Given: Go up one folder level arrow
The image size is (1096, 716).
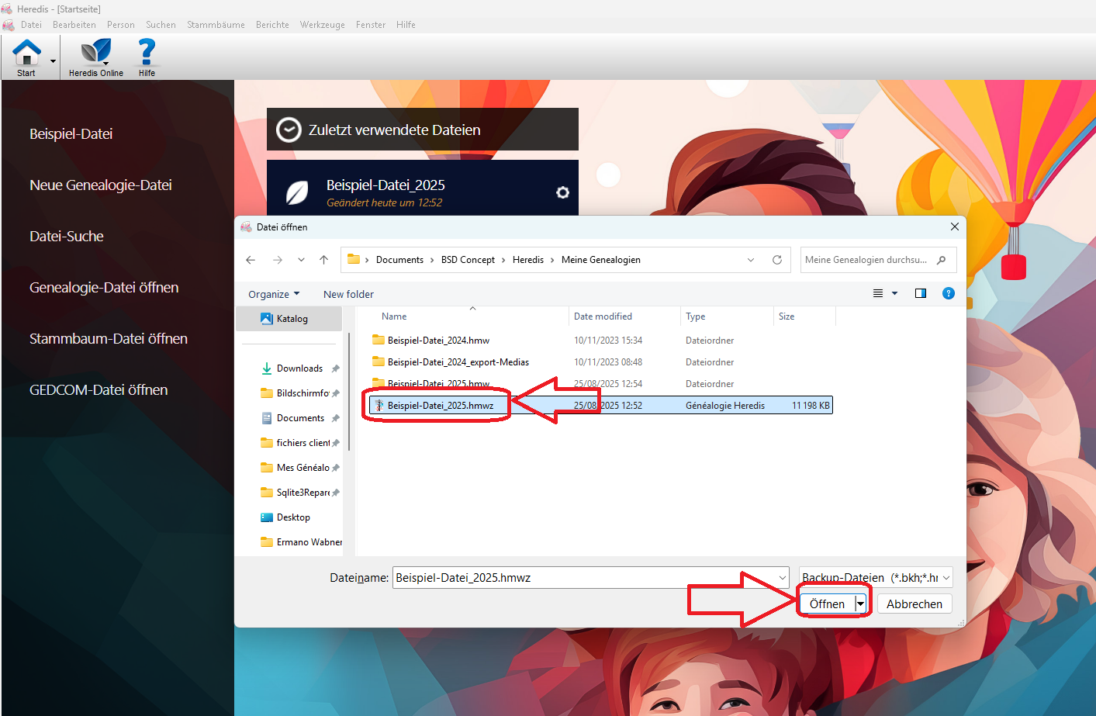Looking at the screenshot, I should coord(324,260).
